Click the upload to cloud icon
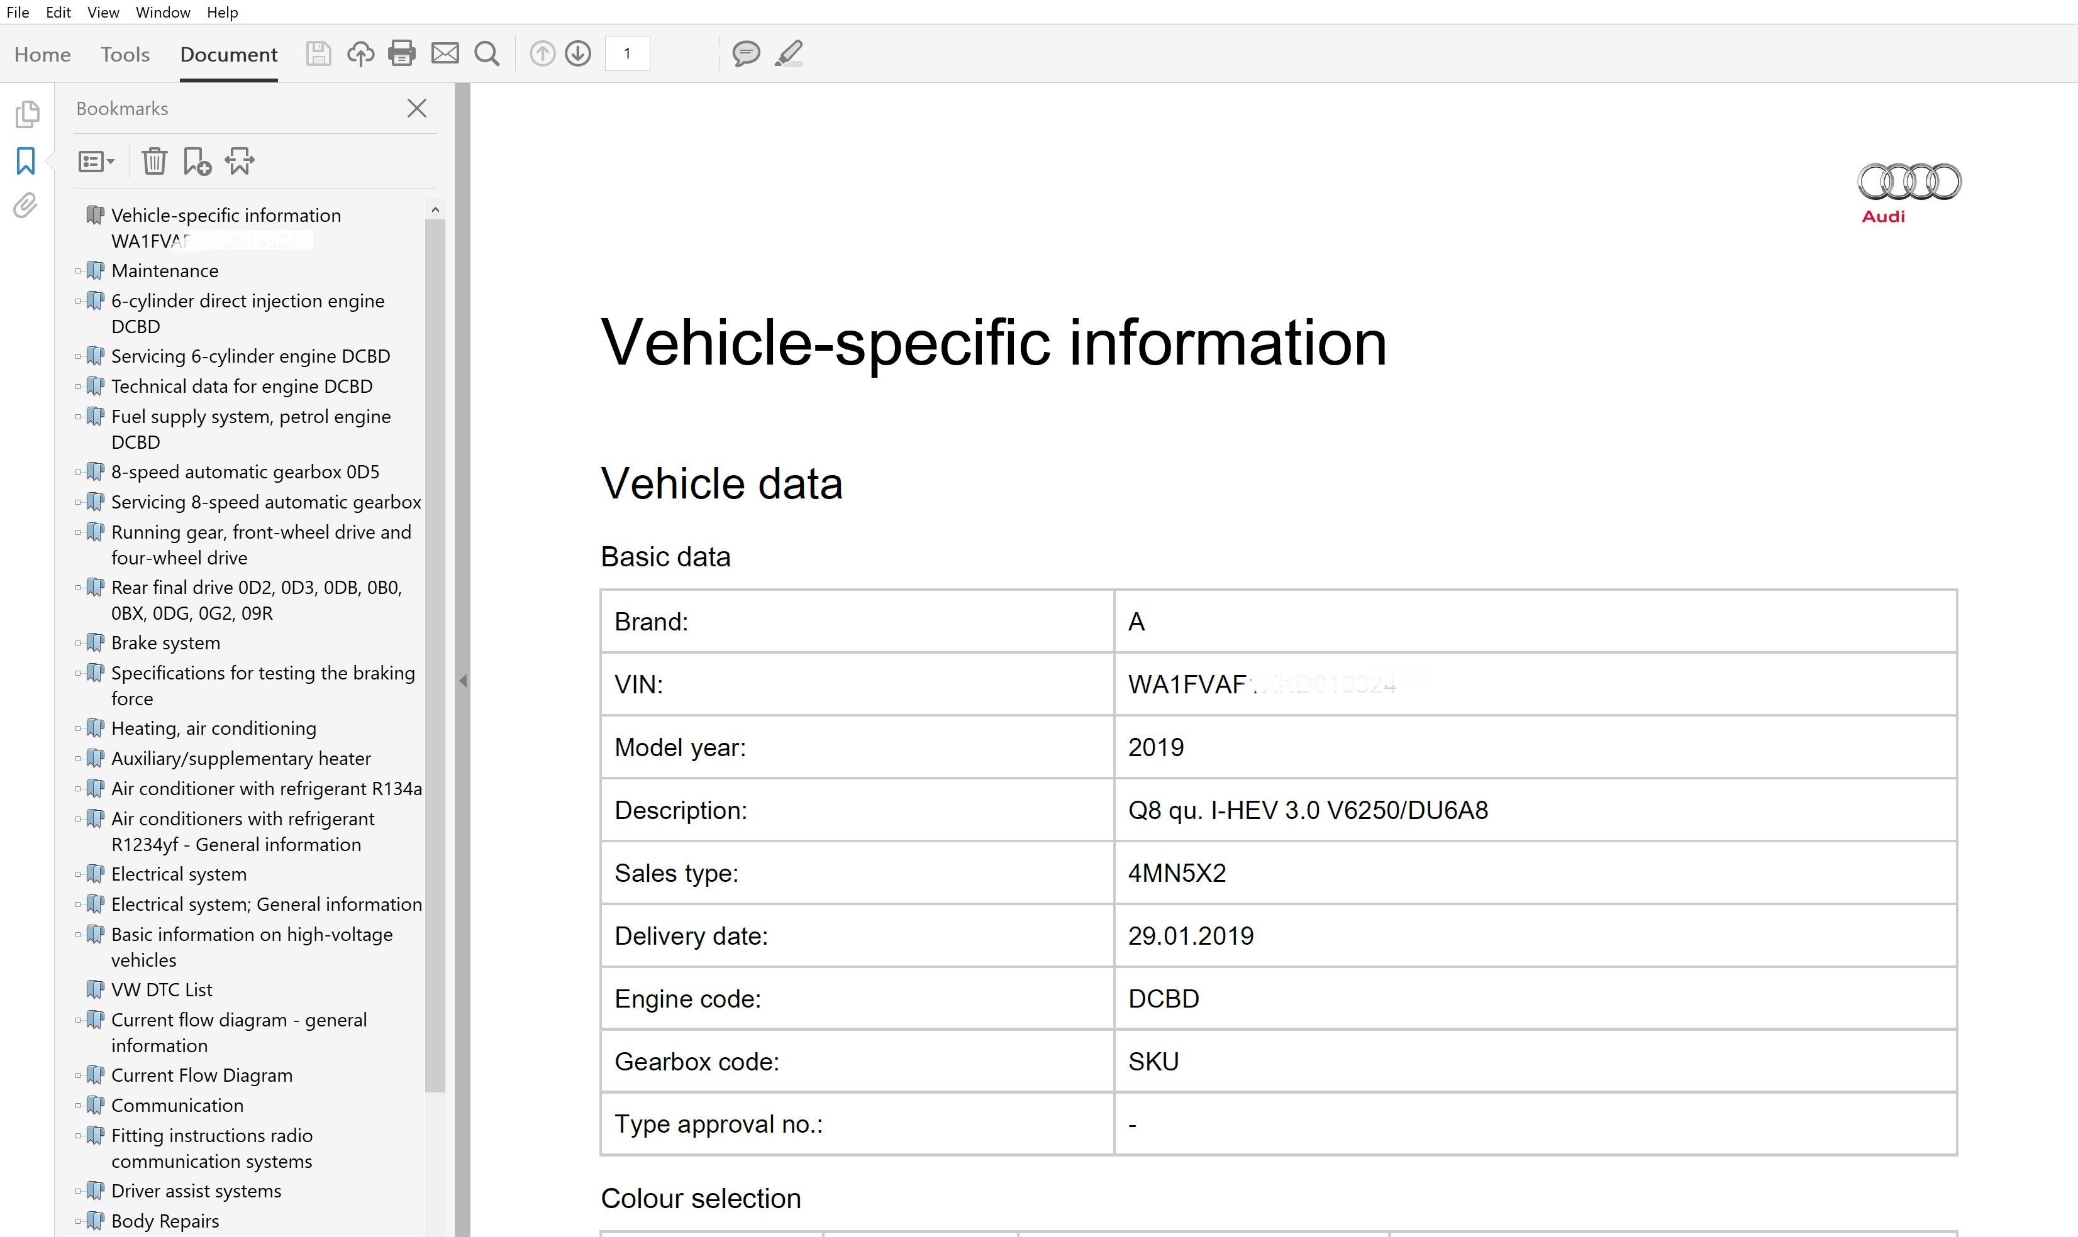Viewport: 2078px width, 1237px height. coord(360,54)
